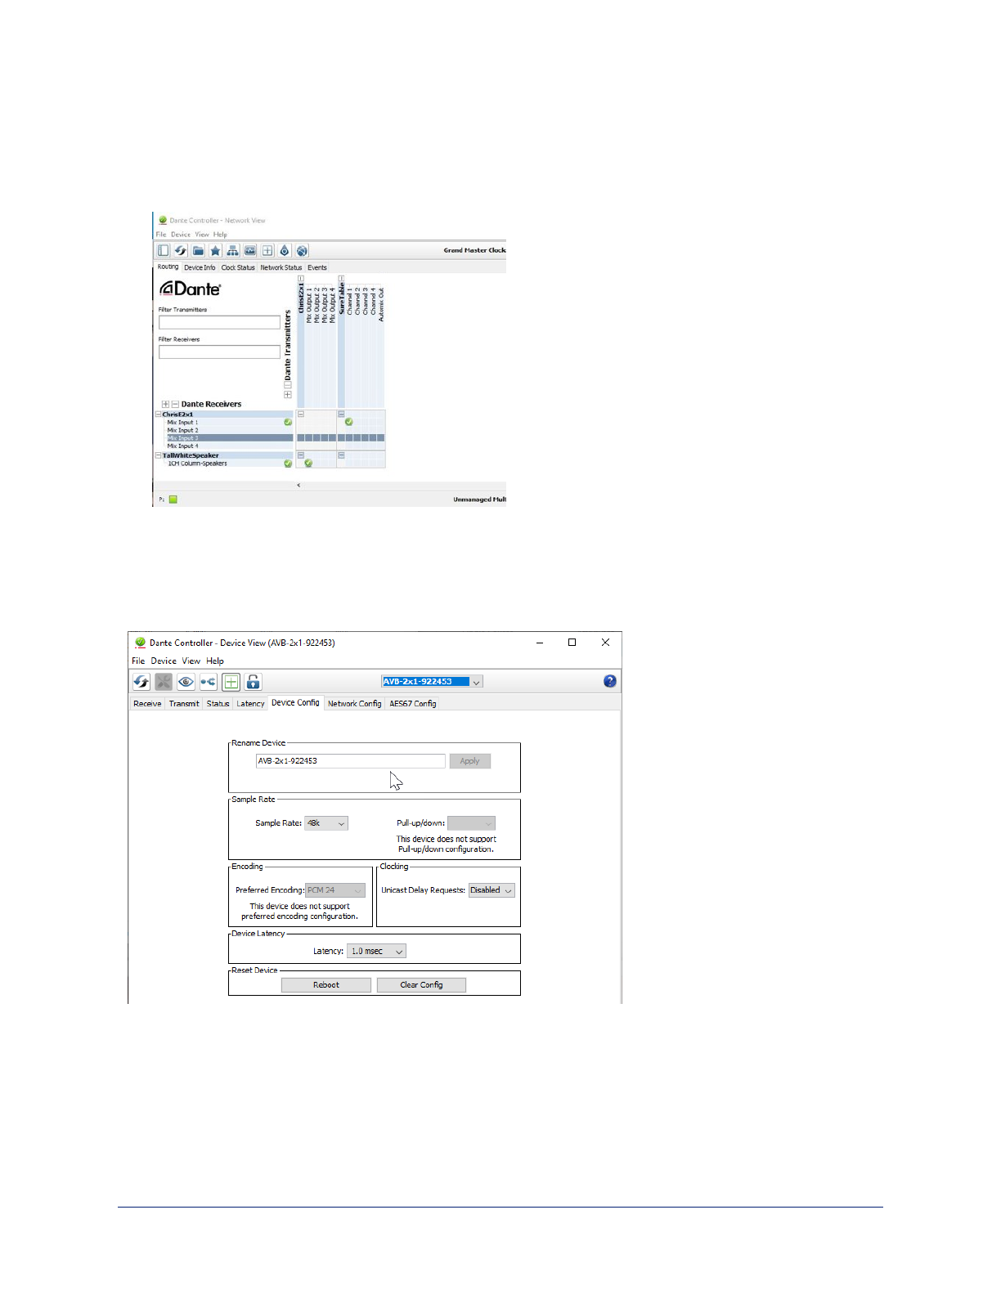Click the Mix Input 3 row grid cell under Channel 4
The width and height of the screenshot is (1001, 1295).
pos(373,438)
